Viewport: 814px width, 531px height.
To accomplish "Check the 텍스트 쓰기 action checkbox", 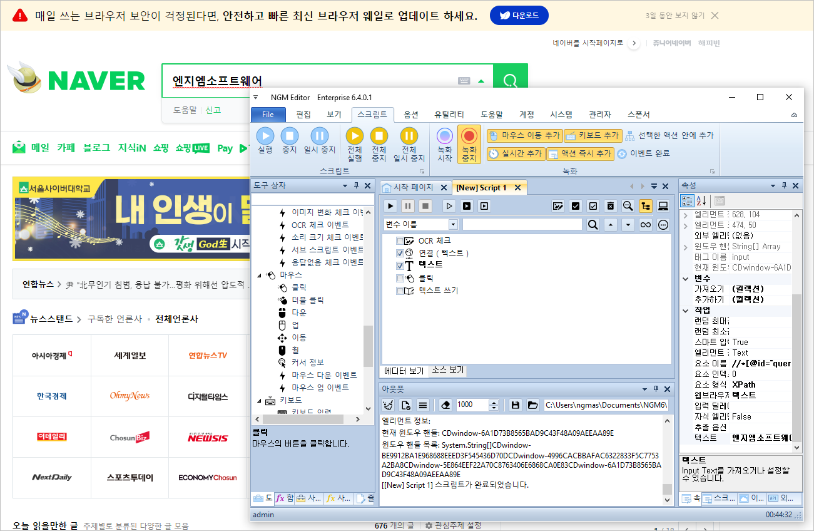I will pos(400,291).
